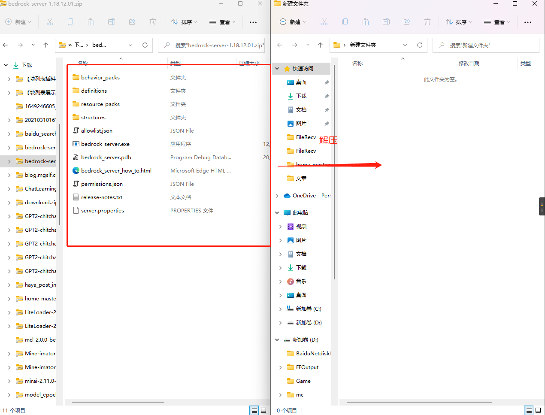Collapse the 下载 tree node in left window

[6, 65]
